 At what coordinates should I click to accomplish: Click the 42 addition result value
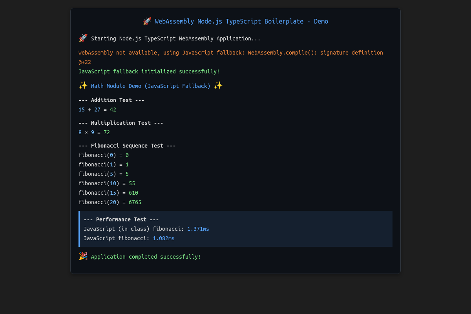pyautogui.click(x=113, y=110)
